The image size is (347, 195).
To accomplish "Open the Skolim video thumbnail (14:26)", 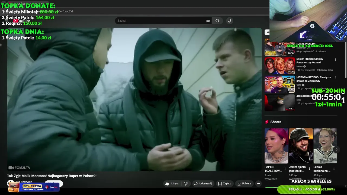I will point(280,66).
